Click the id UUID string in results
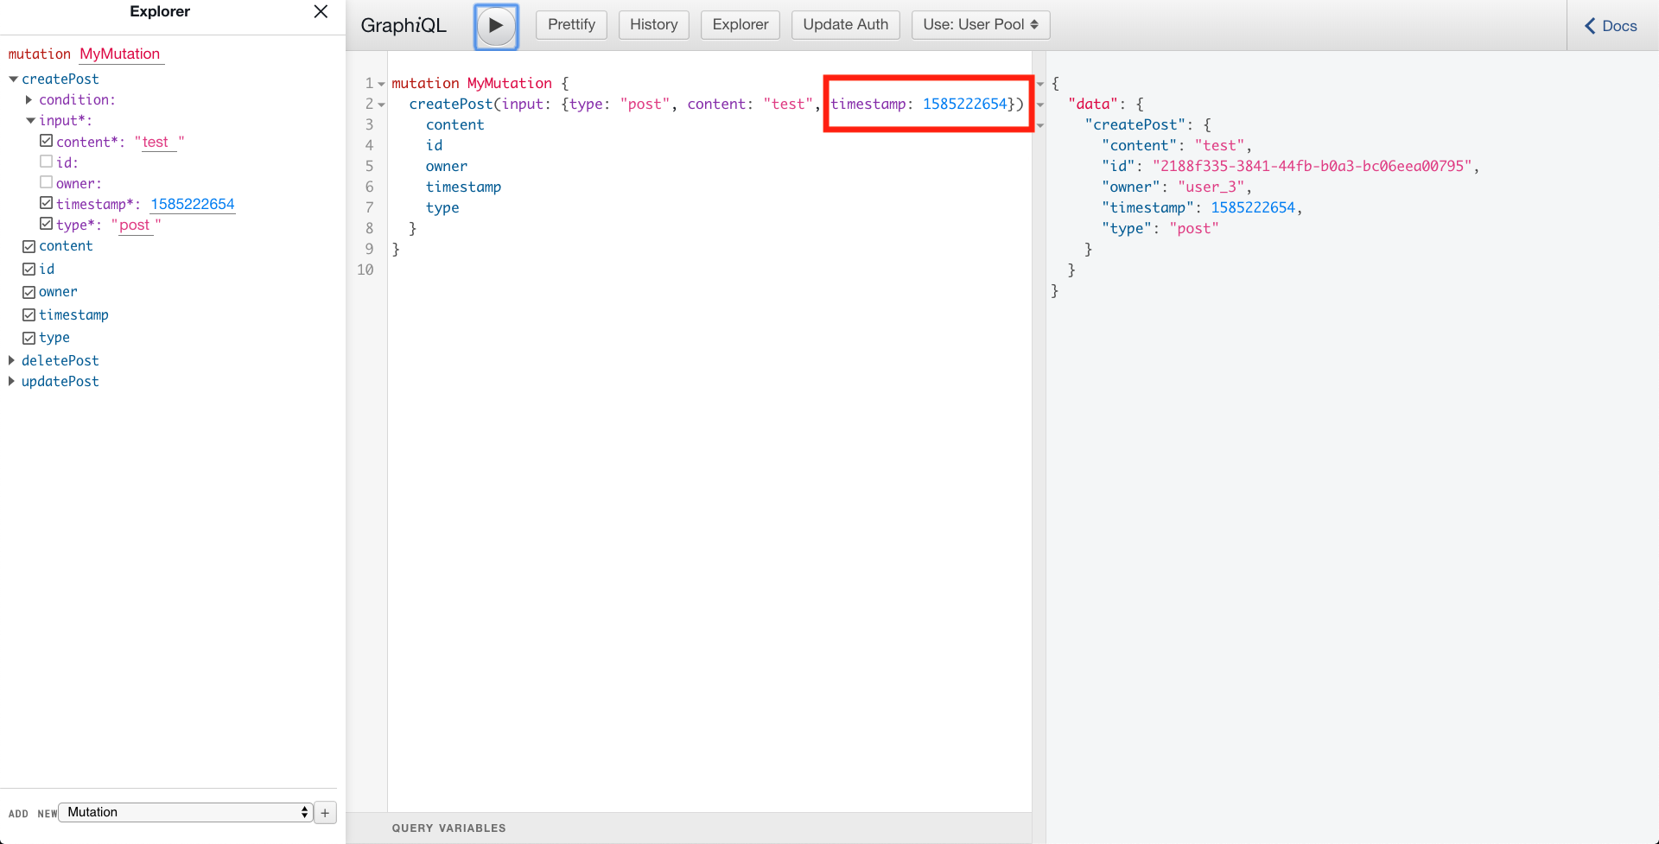Viewport: 1659px width, 844px height. coord(1312,166)
